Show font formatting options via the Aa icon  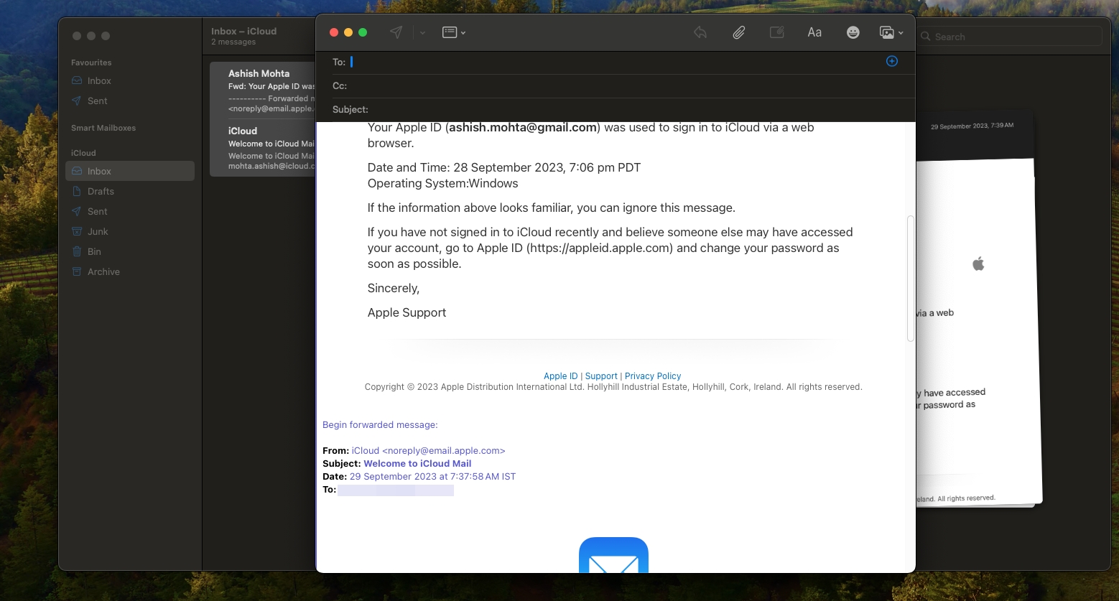point(814,32)
